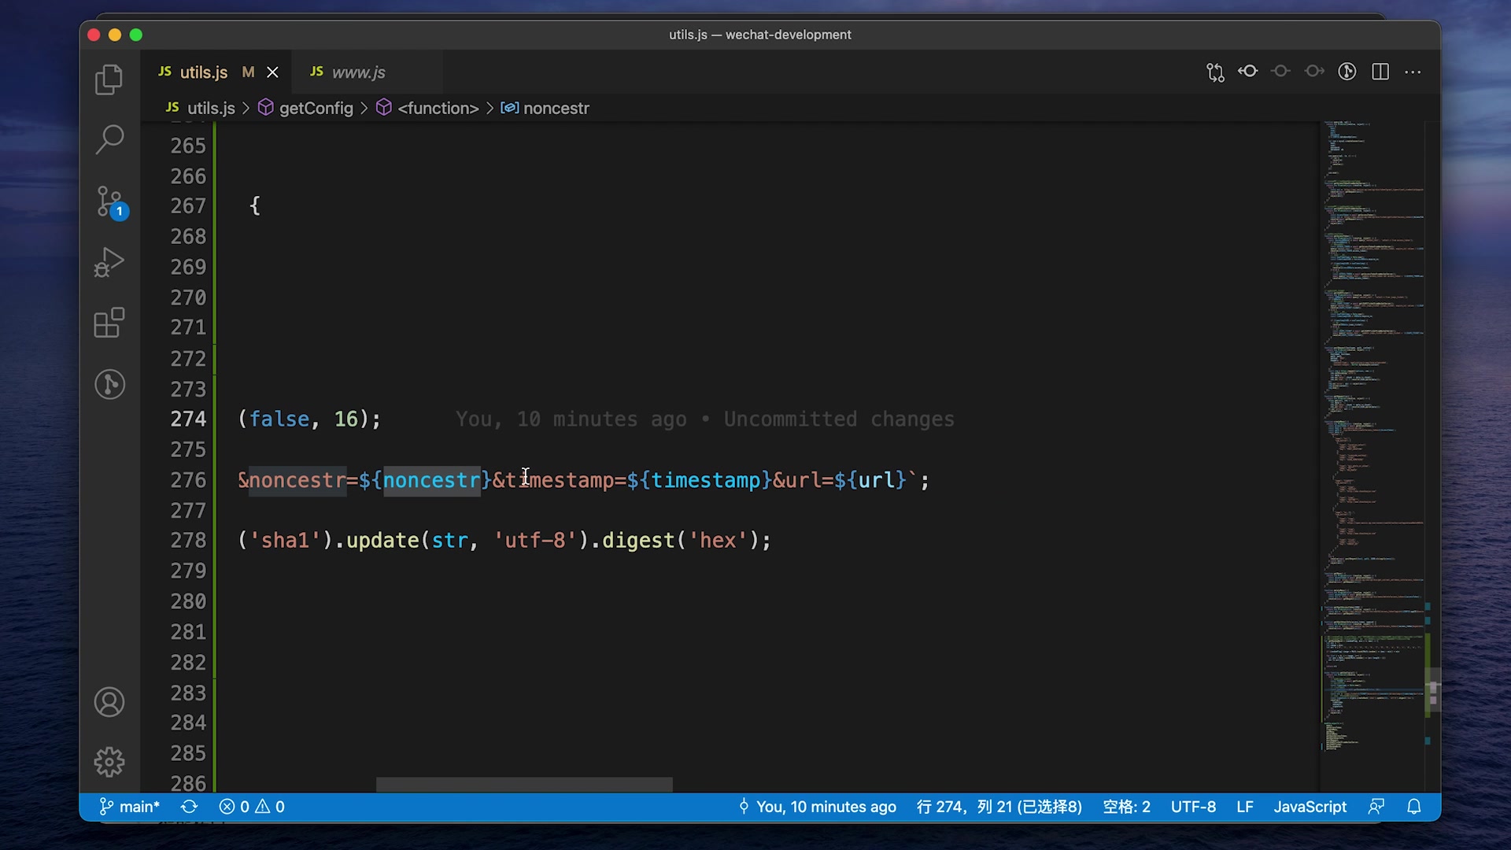Image resolution: width=1511 pixels, height=850 pixels.
Task: Close the utils.js tab
Action: point(272,72)
